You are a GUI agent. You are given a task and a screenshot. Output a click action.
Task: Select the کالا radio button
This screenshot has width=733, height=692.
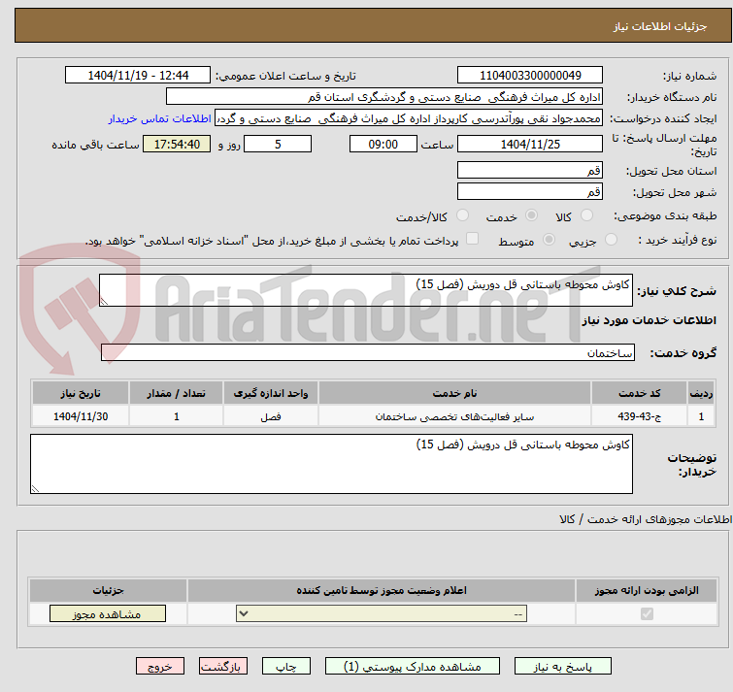(586, 215)
